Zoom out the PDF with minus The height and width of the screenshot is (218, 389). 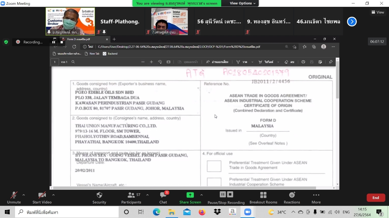tap(143, 62)
